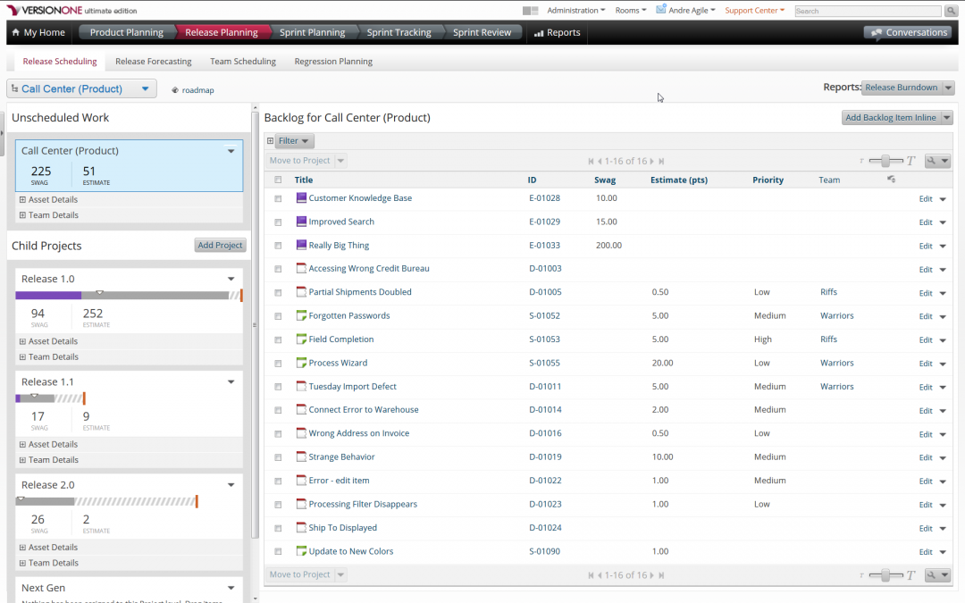Click the defect icon beside Tuesday Import Defect

[x=301, y=387]
